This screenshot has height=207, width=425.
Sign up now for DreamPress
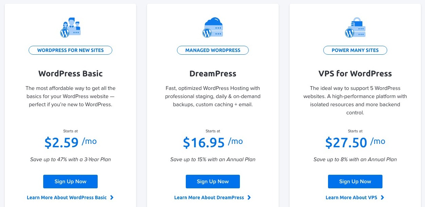[x=213, y=182]
